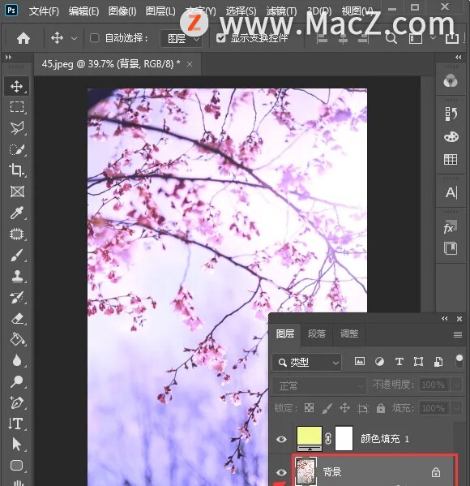The image size is (470, 486).
Task: Select the Quick Selection tool
Action: click(16, 149)
